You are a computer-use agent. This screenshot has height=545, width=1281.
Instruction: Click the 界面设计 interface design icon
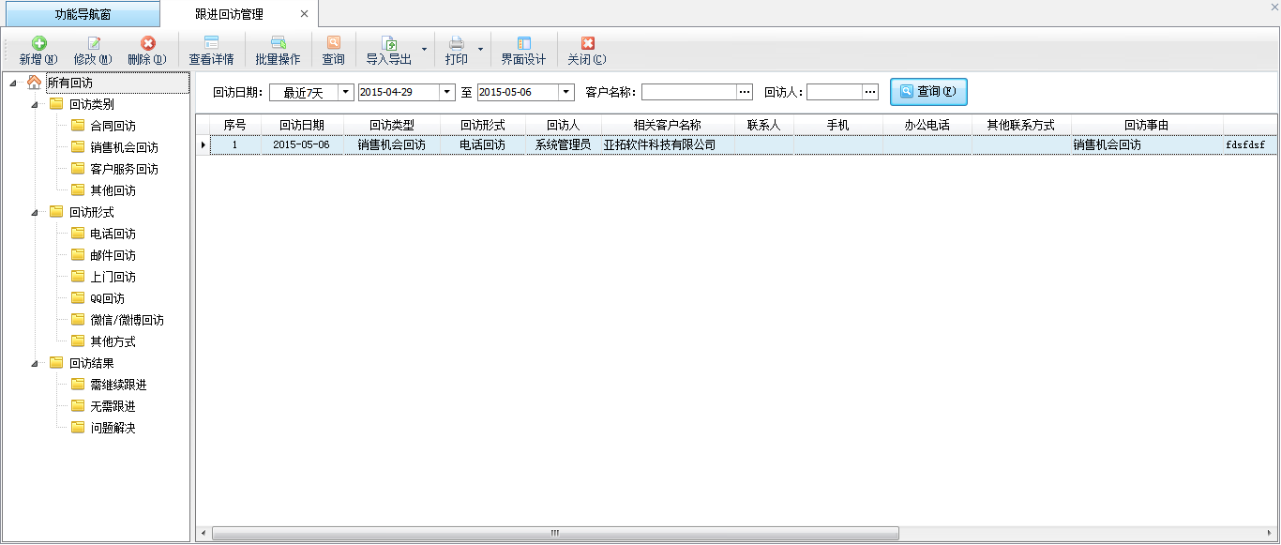[x=523, y=44]
